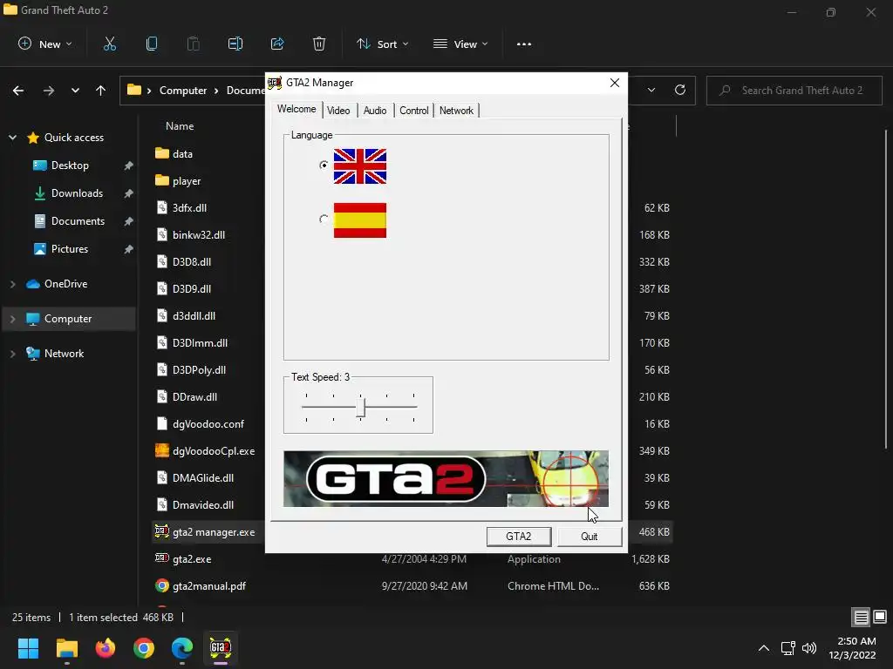Switch to large thumbnails view icon

tap(880, 617)
